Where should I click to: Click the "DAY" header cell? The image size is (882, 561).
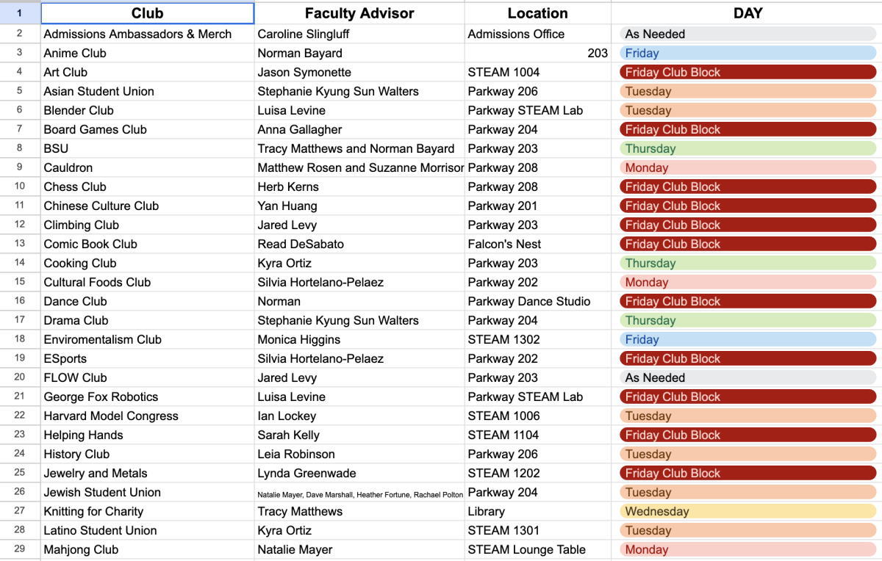[747, 13]
